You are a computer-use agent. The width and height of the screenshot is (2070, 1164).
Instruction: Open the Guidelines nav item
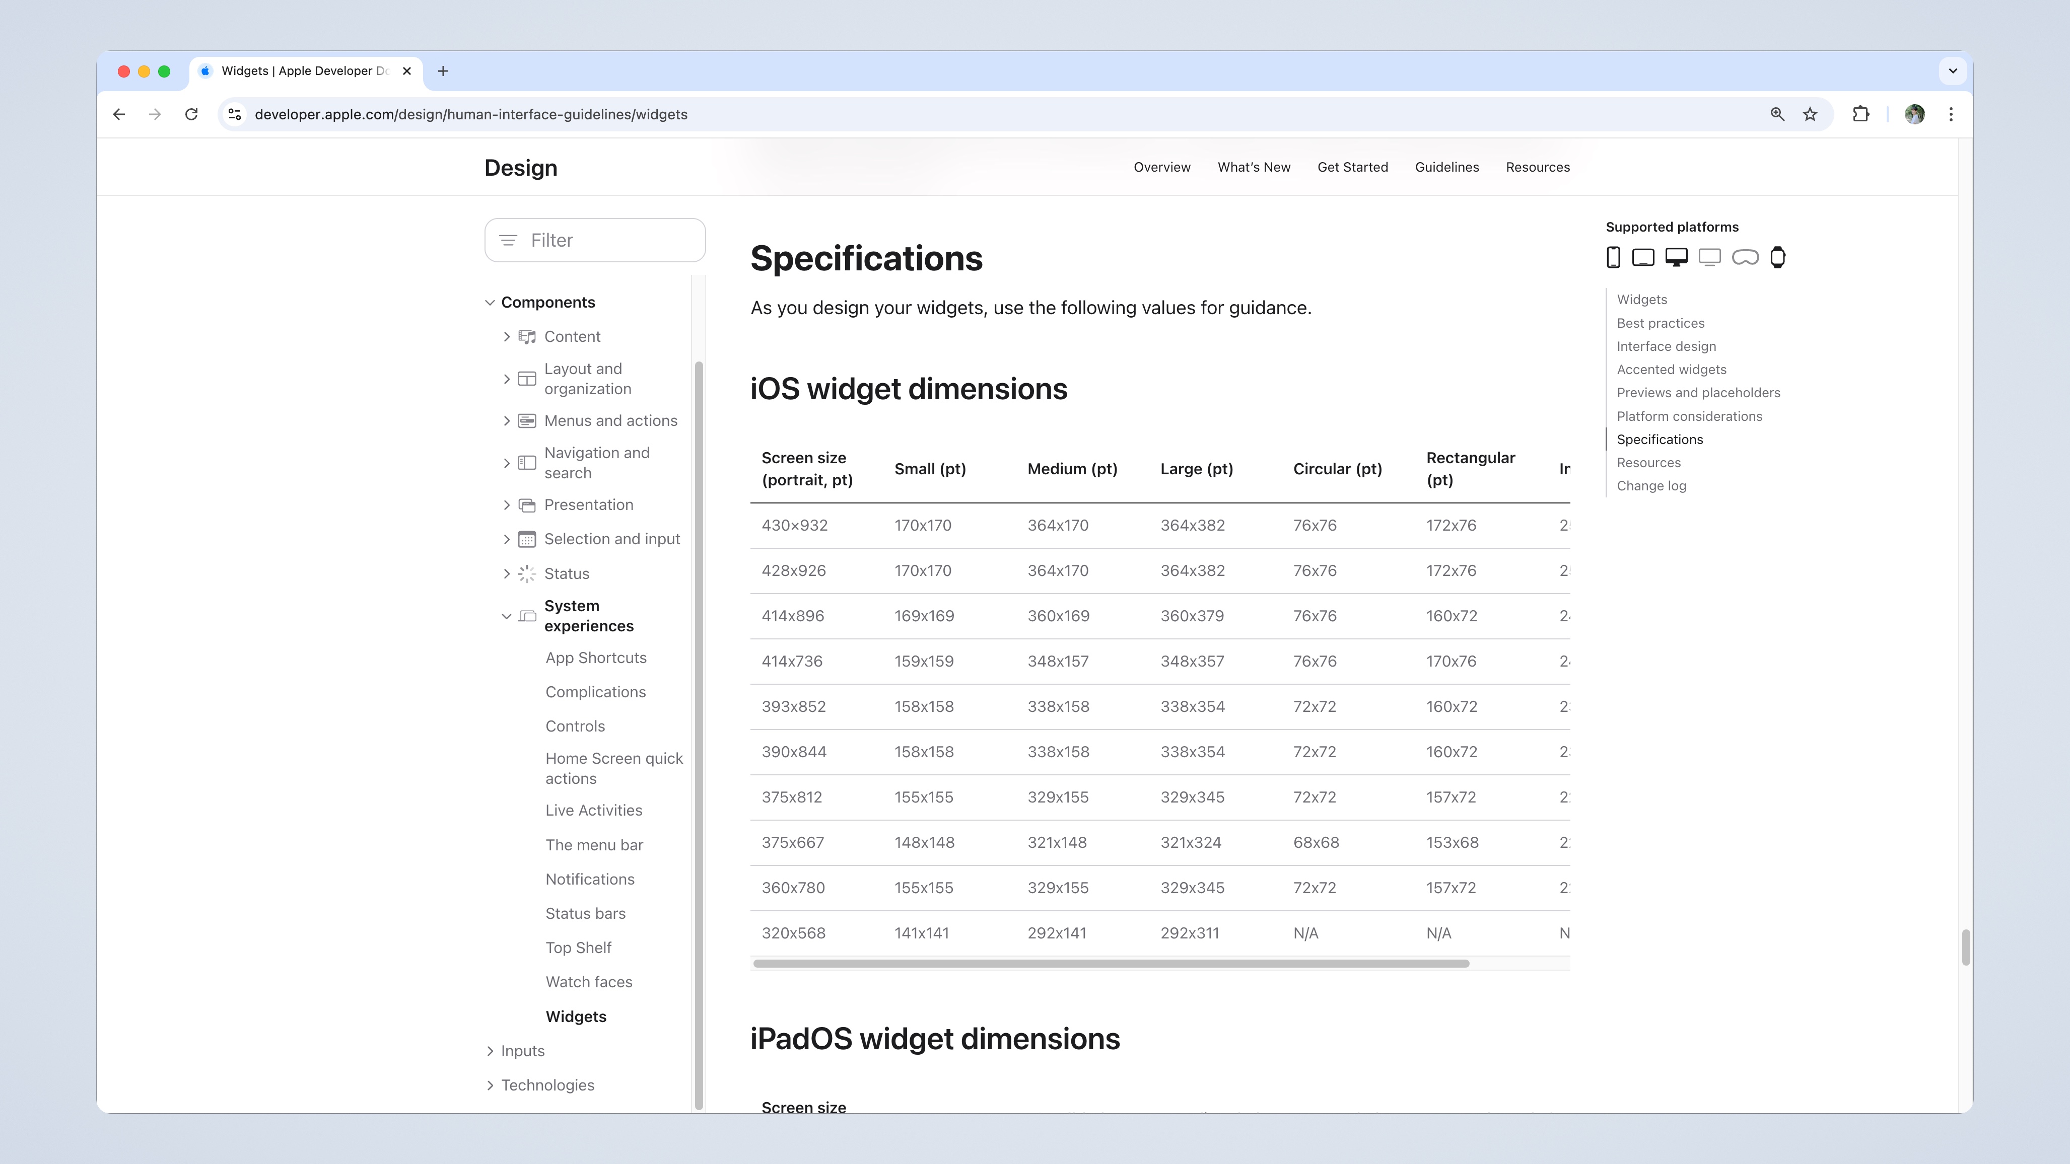1446,167
